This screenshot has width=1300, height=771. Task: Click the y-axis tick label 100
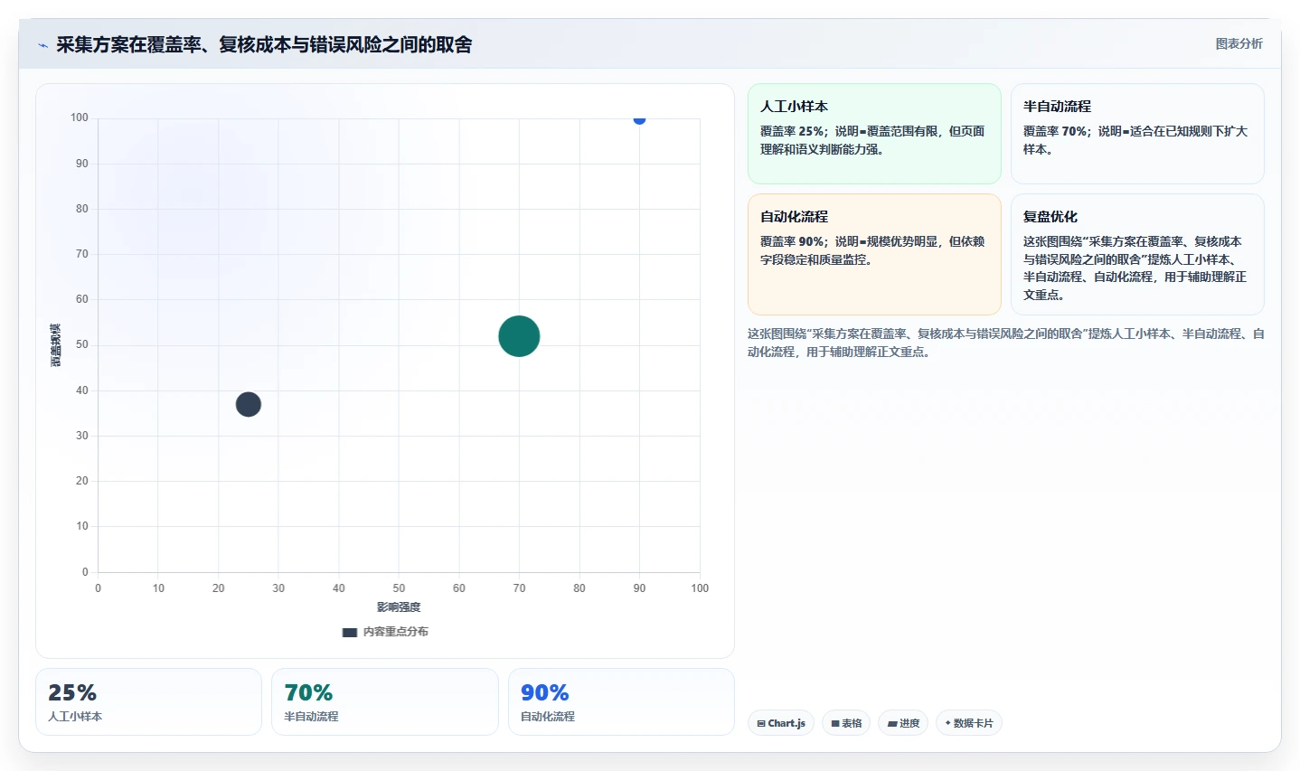80,118
